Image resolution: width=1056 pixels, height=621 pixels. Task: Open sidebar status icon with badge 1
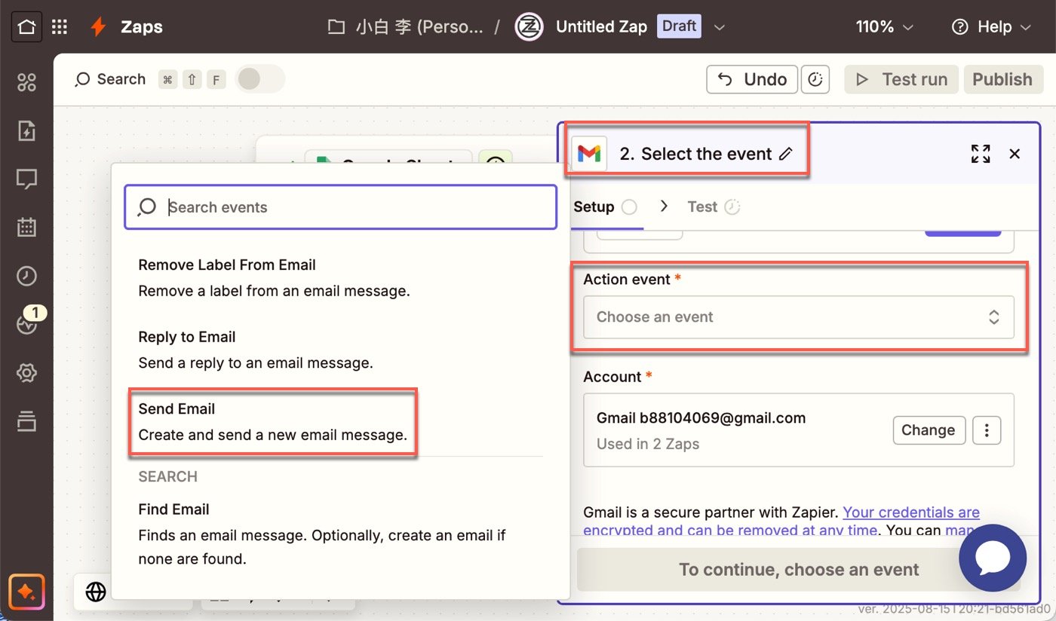pos(26,324)
